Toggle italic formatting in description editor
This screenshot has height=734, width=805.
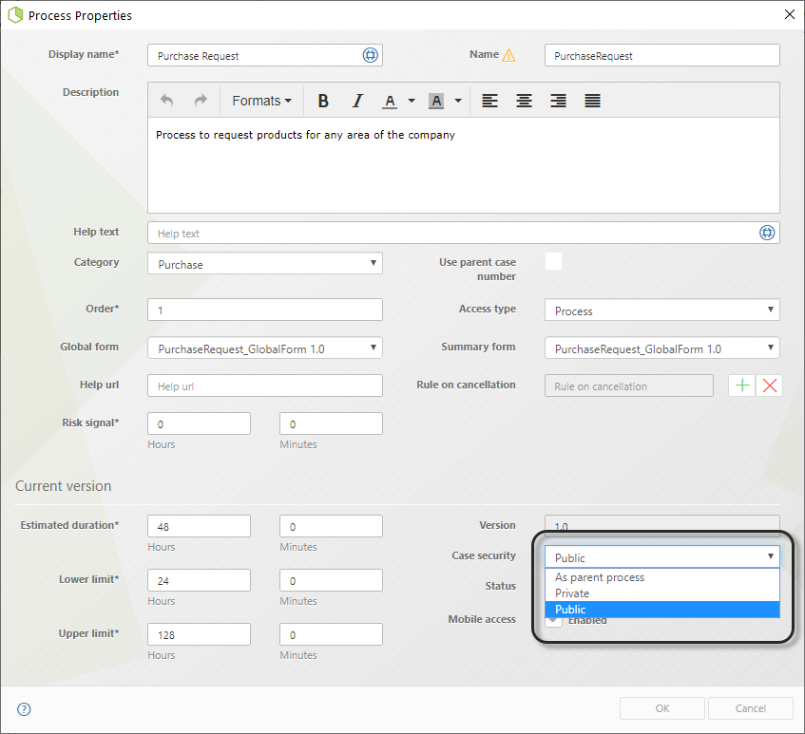point(357,101)
